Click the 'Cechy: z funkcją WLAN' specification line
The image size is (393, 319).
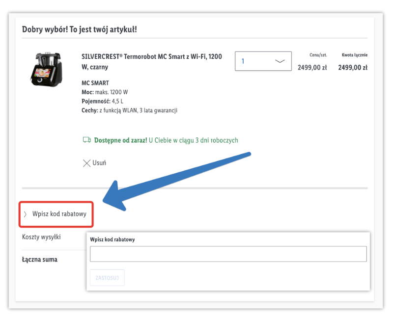[129, 110]
